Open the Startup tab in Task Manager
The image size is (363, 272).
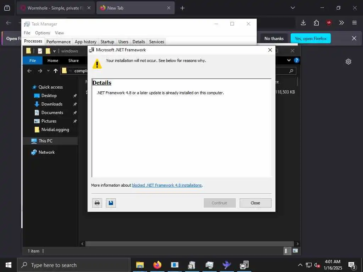[107, 42]
